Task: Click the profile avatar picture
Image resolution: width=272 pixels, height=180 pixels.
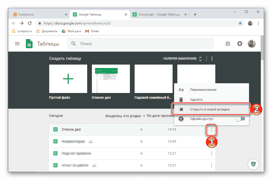Action: click(x=252, y=43)
